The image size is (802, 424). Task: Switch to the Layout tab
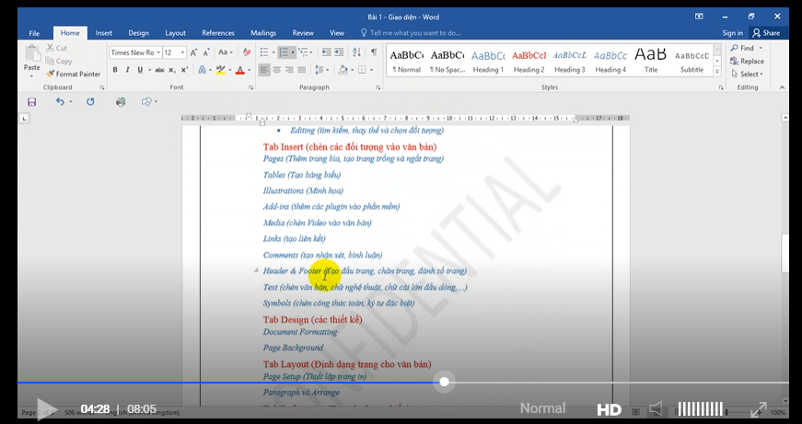[176, 33]
